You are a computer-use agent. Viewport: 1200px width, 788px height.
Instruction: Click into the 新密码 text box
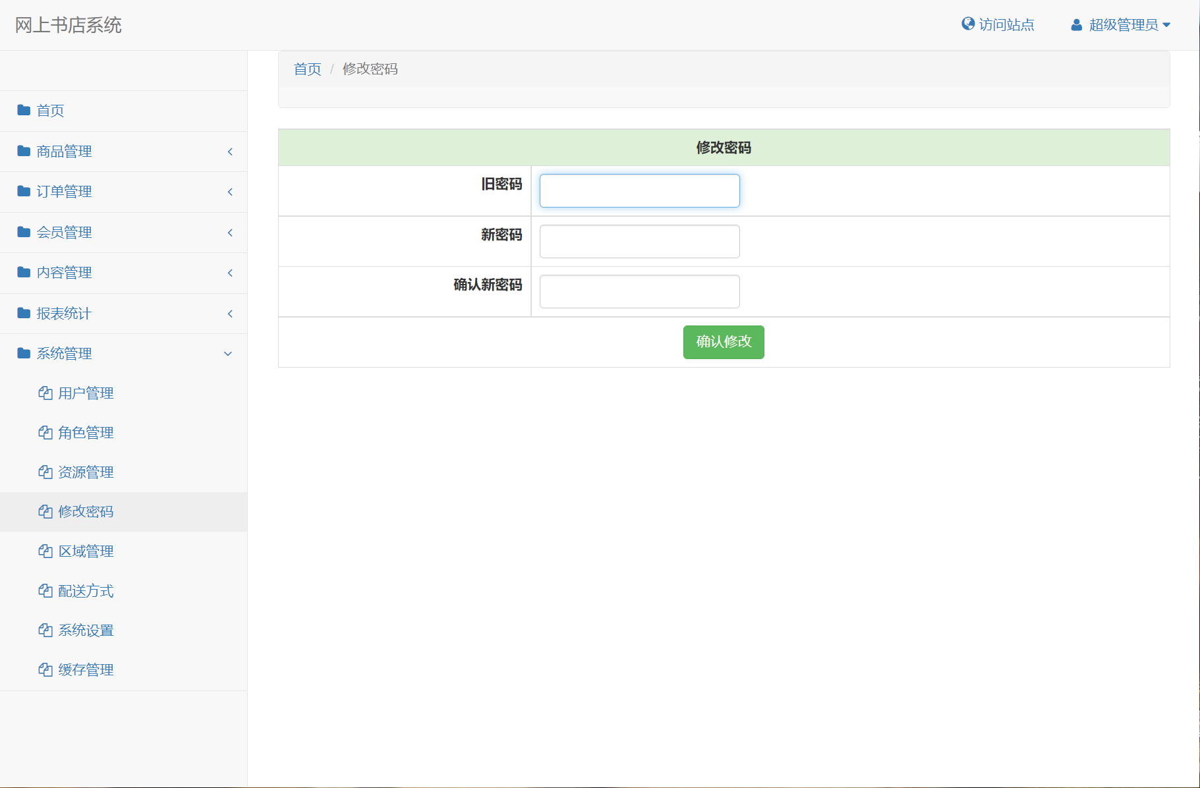click(x=639, y=241)
